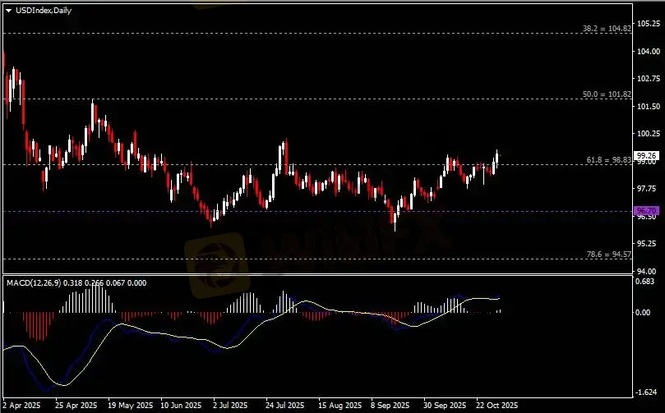Click the 100.25 price scale value

pyautogui.click(x=649, y=133)
